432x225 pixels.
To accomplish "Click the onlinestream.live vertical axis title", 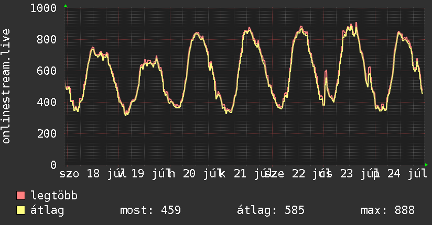I will coord(6,86).
